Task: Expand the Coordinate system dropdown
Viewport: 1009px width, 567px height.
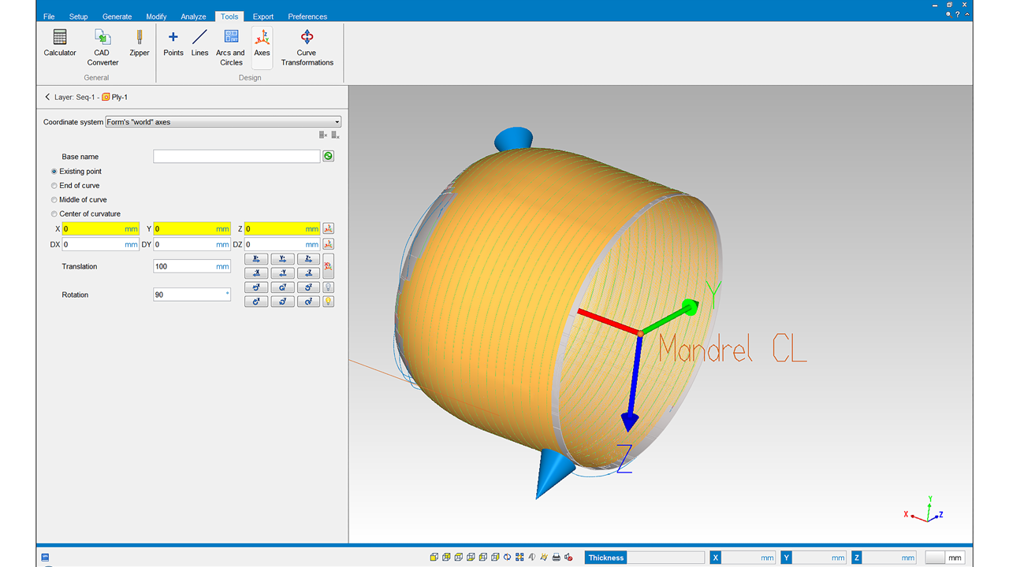Action: pos(337,122)
